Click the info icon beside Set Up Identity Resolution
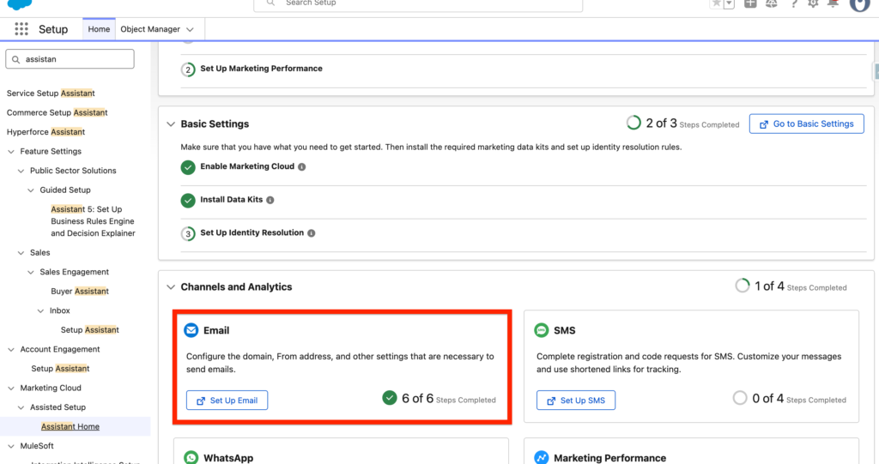The width and height of the screenshot is (879, 464). (x=312, y=233)
